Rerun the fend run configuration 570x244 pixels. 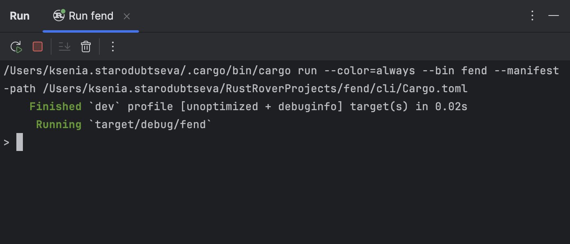16,47
